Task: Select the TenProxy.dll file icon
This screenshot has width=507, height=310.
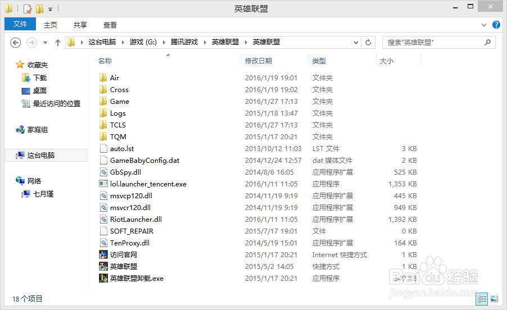Action: coord(103,243)
